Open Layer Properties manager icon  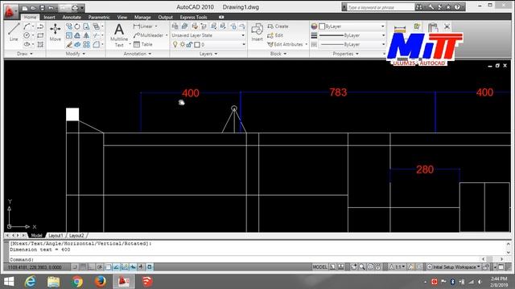175,26
